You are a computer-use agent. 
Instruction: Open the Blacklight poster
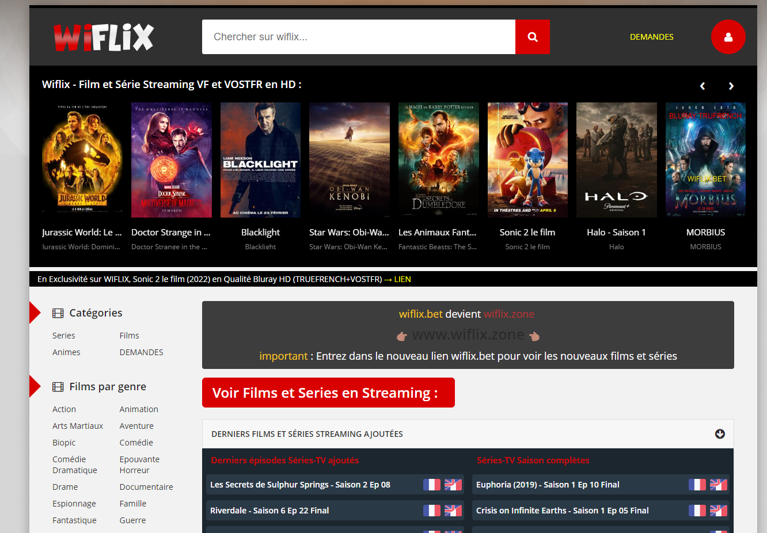pyautogui.click(x=260, y=160)
